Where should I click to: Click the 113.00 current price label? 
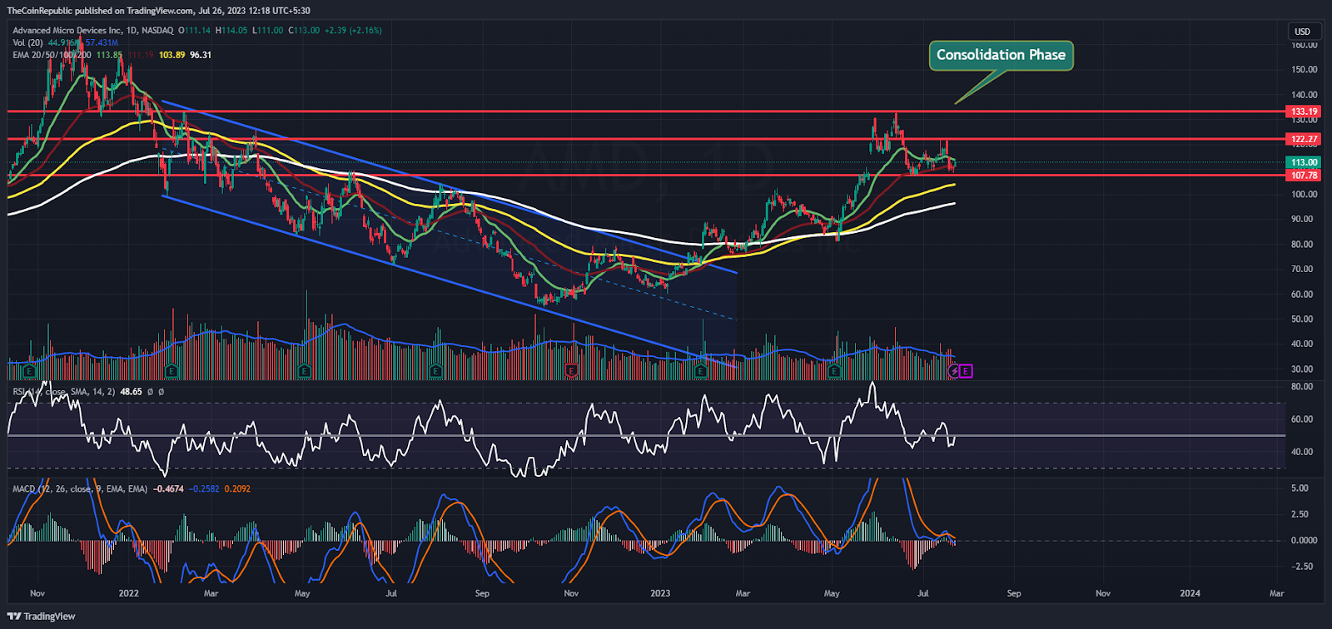[x=1304, y=162]
